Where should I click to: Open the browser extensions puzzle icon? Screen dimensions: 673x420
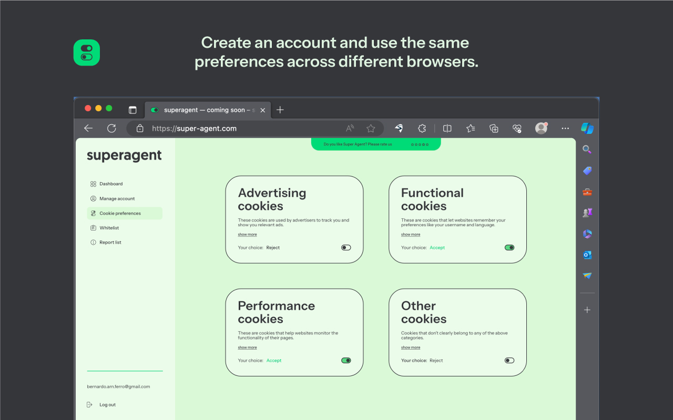(422, 128)
